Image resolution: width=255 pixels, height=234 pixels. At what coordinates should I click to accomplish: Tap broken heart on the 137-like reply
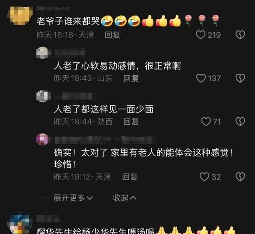[240, 78]
